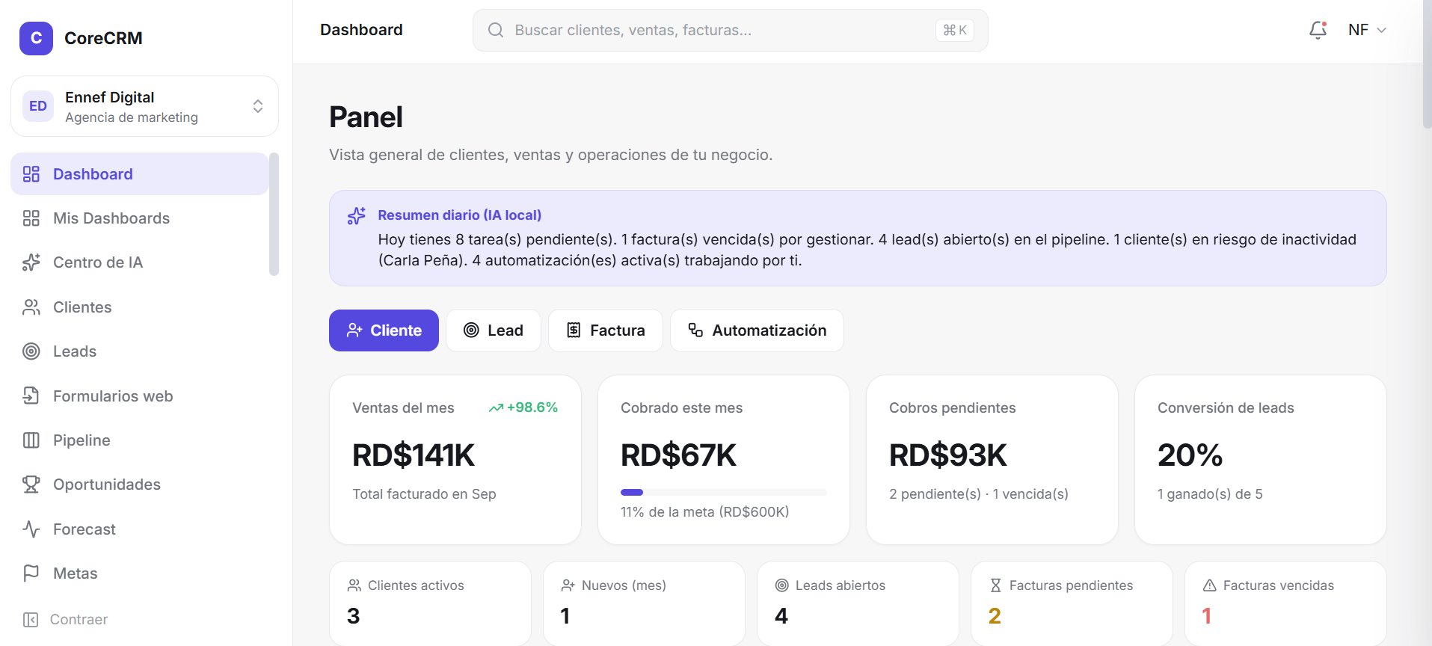Open Centro de IA section
Image resolution: width=1432 pixels, height=646 pixels.
point(139,262)
